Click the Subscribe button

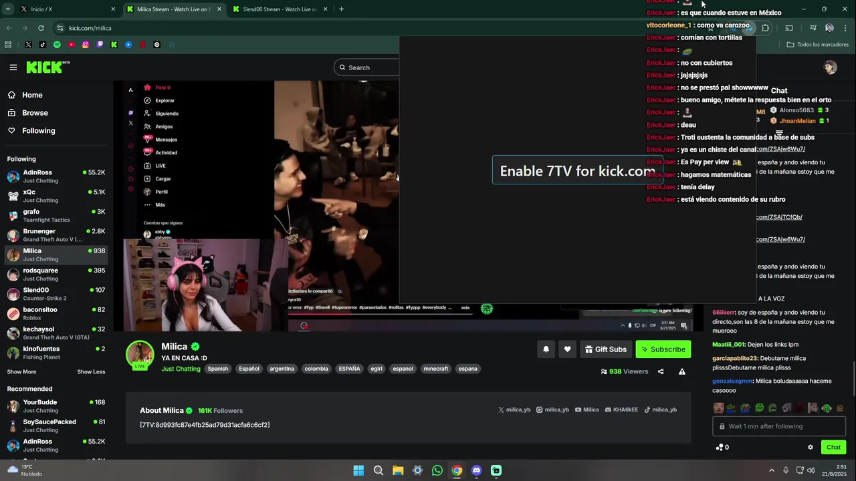663,349
